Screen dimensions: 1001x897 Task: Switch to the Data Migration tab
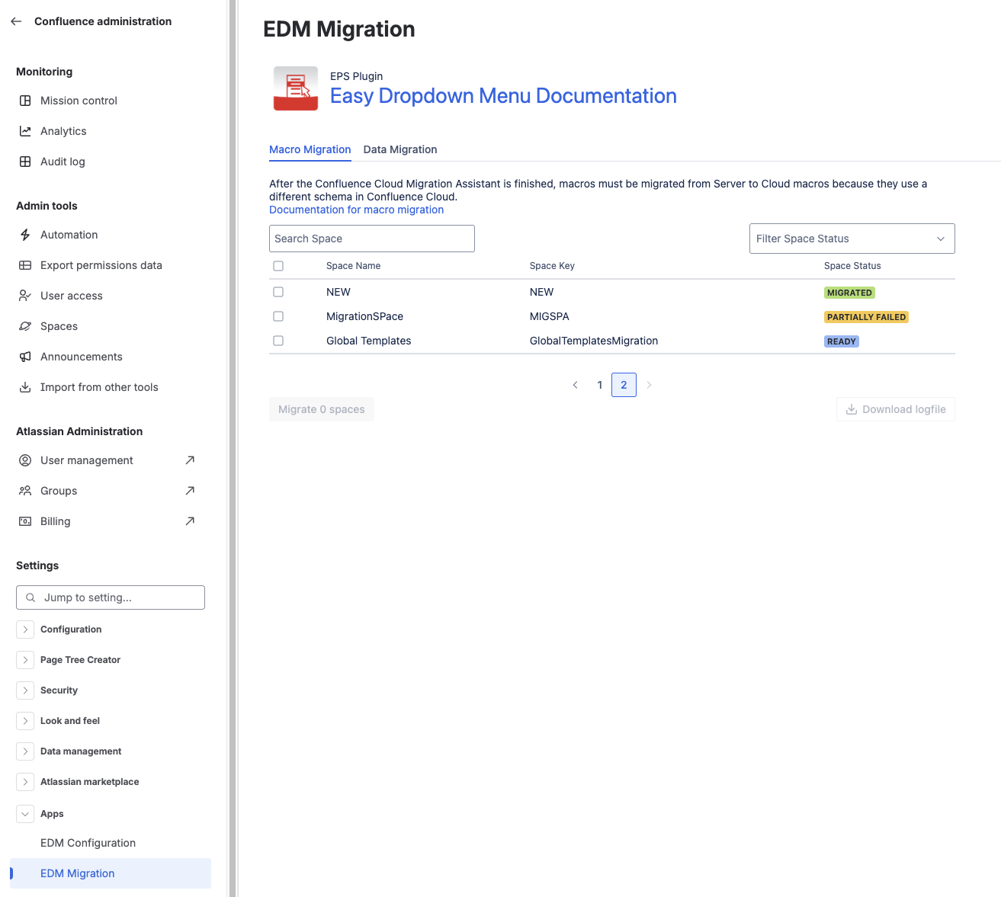coord(400,149)
